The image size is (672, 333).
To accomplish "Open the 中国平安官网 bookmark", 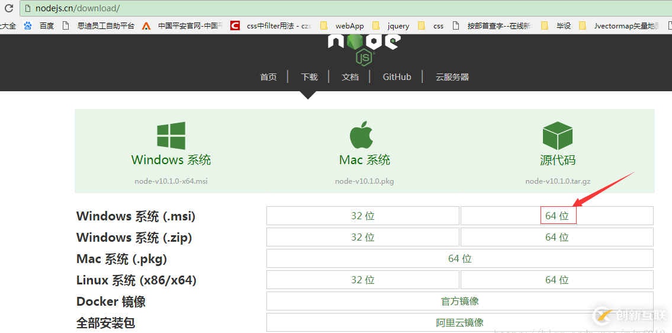I will coord(183,25).
